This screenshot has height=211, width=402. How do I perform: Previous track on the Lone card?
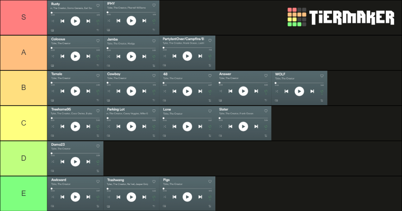click(174, 126)
